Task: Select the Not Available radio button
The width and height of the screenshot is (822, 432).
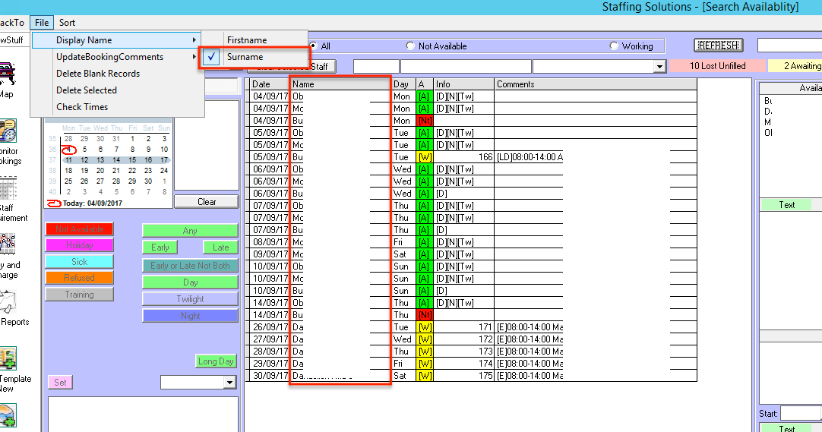Action: [x=411, y=46]
